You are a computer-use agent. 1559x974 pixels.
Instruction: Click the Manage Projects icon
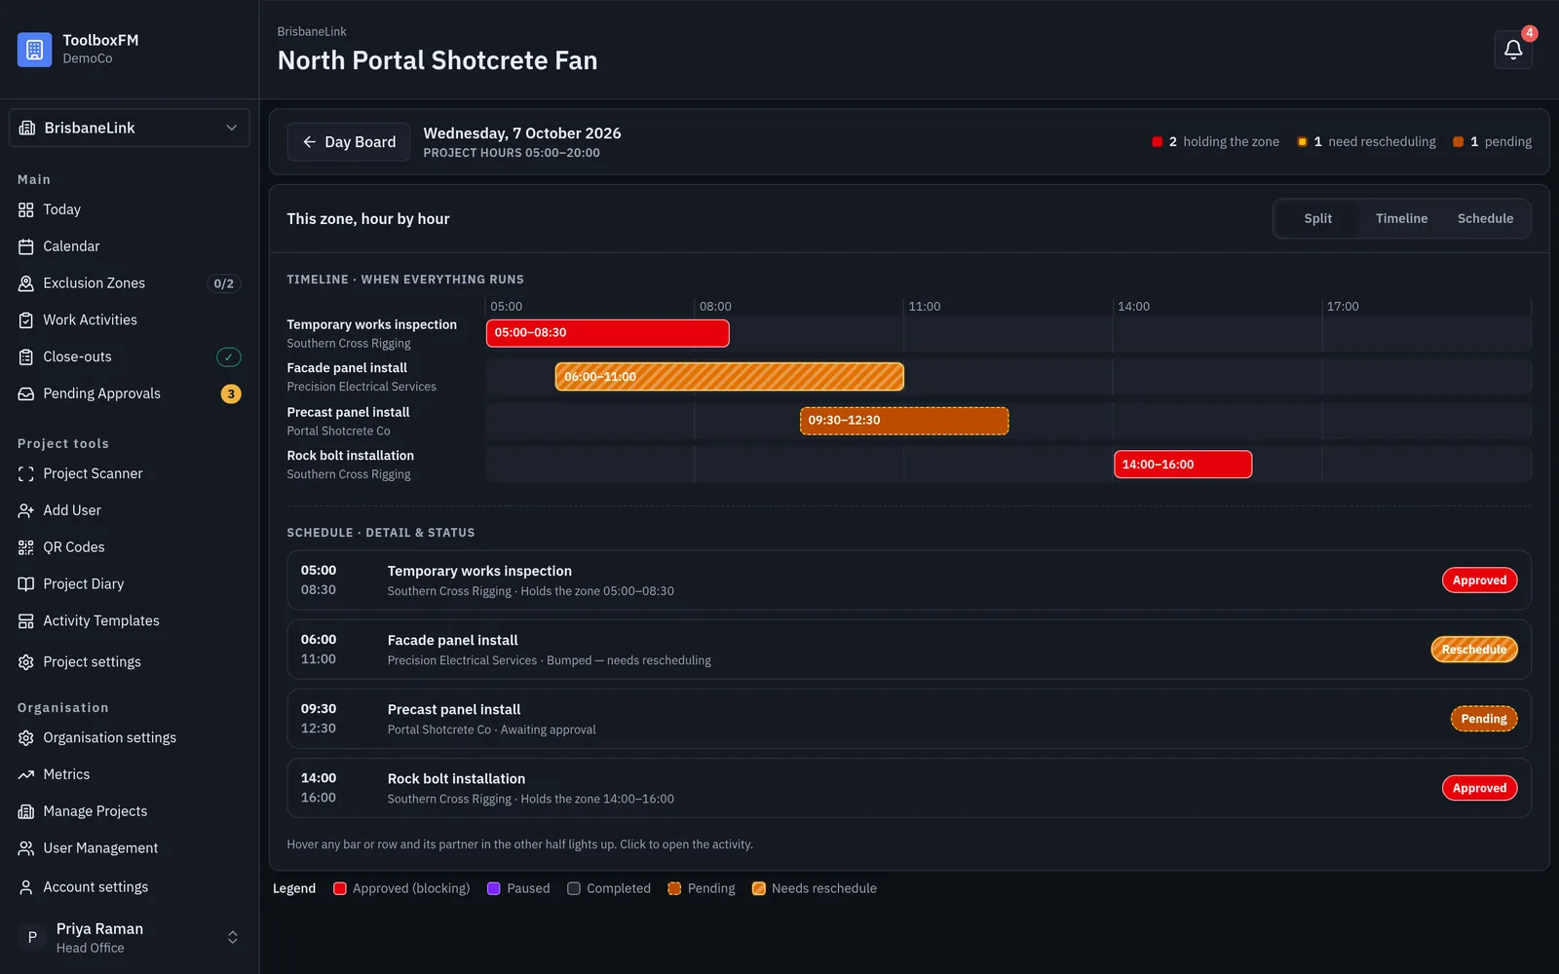pos(26,811)
